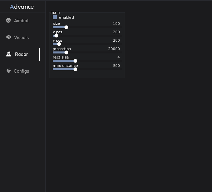
Task: Click the max distance slider handle
Action: click(x=75, y=69)
